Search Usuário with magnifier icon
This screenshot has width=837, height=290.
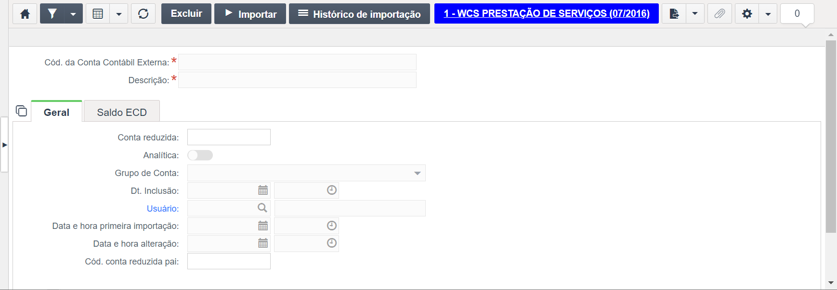coord(262,208)
